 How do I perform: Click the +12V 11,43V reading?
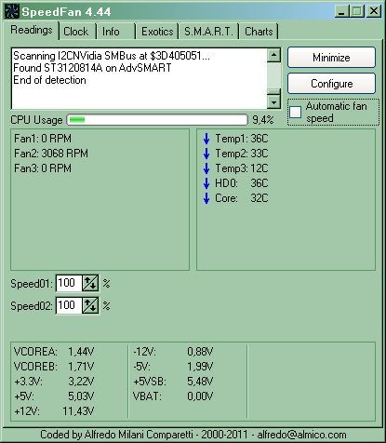54,411
